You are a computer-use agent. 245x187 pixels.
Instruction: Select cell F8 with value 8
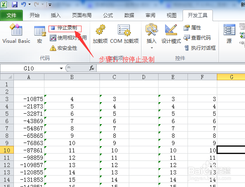tap(202, 136)
